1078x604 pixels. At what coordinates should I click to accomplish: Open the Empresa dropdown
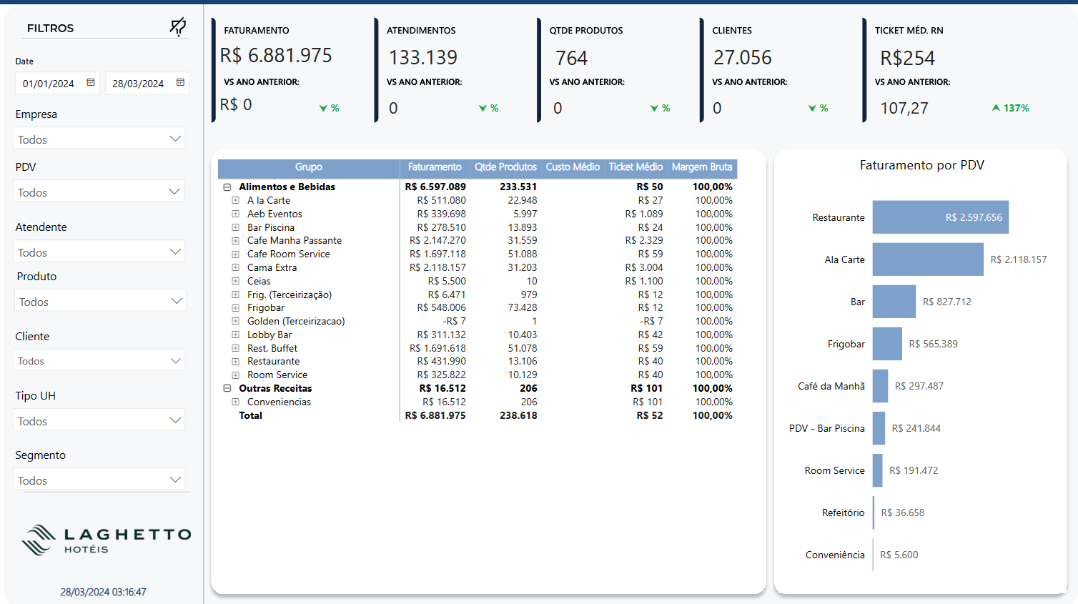click(99, 139)
